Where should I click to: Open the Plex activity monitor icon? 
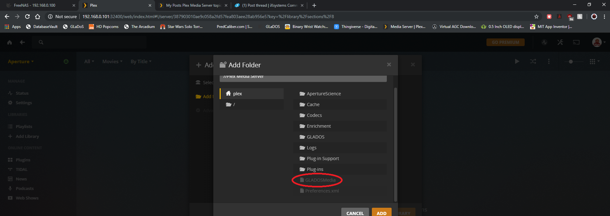[544, 42]
